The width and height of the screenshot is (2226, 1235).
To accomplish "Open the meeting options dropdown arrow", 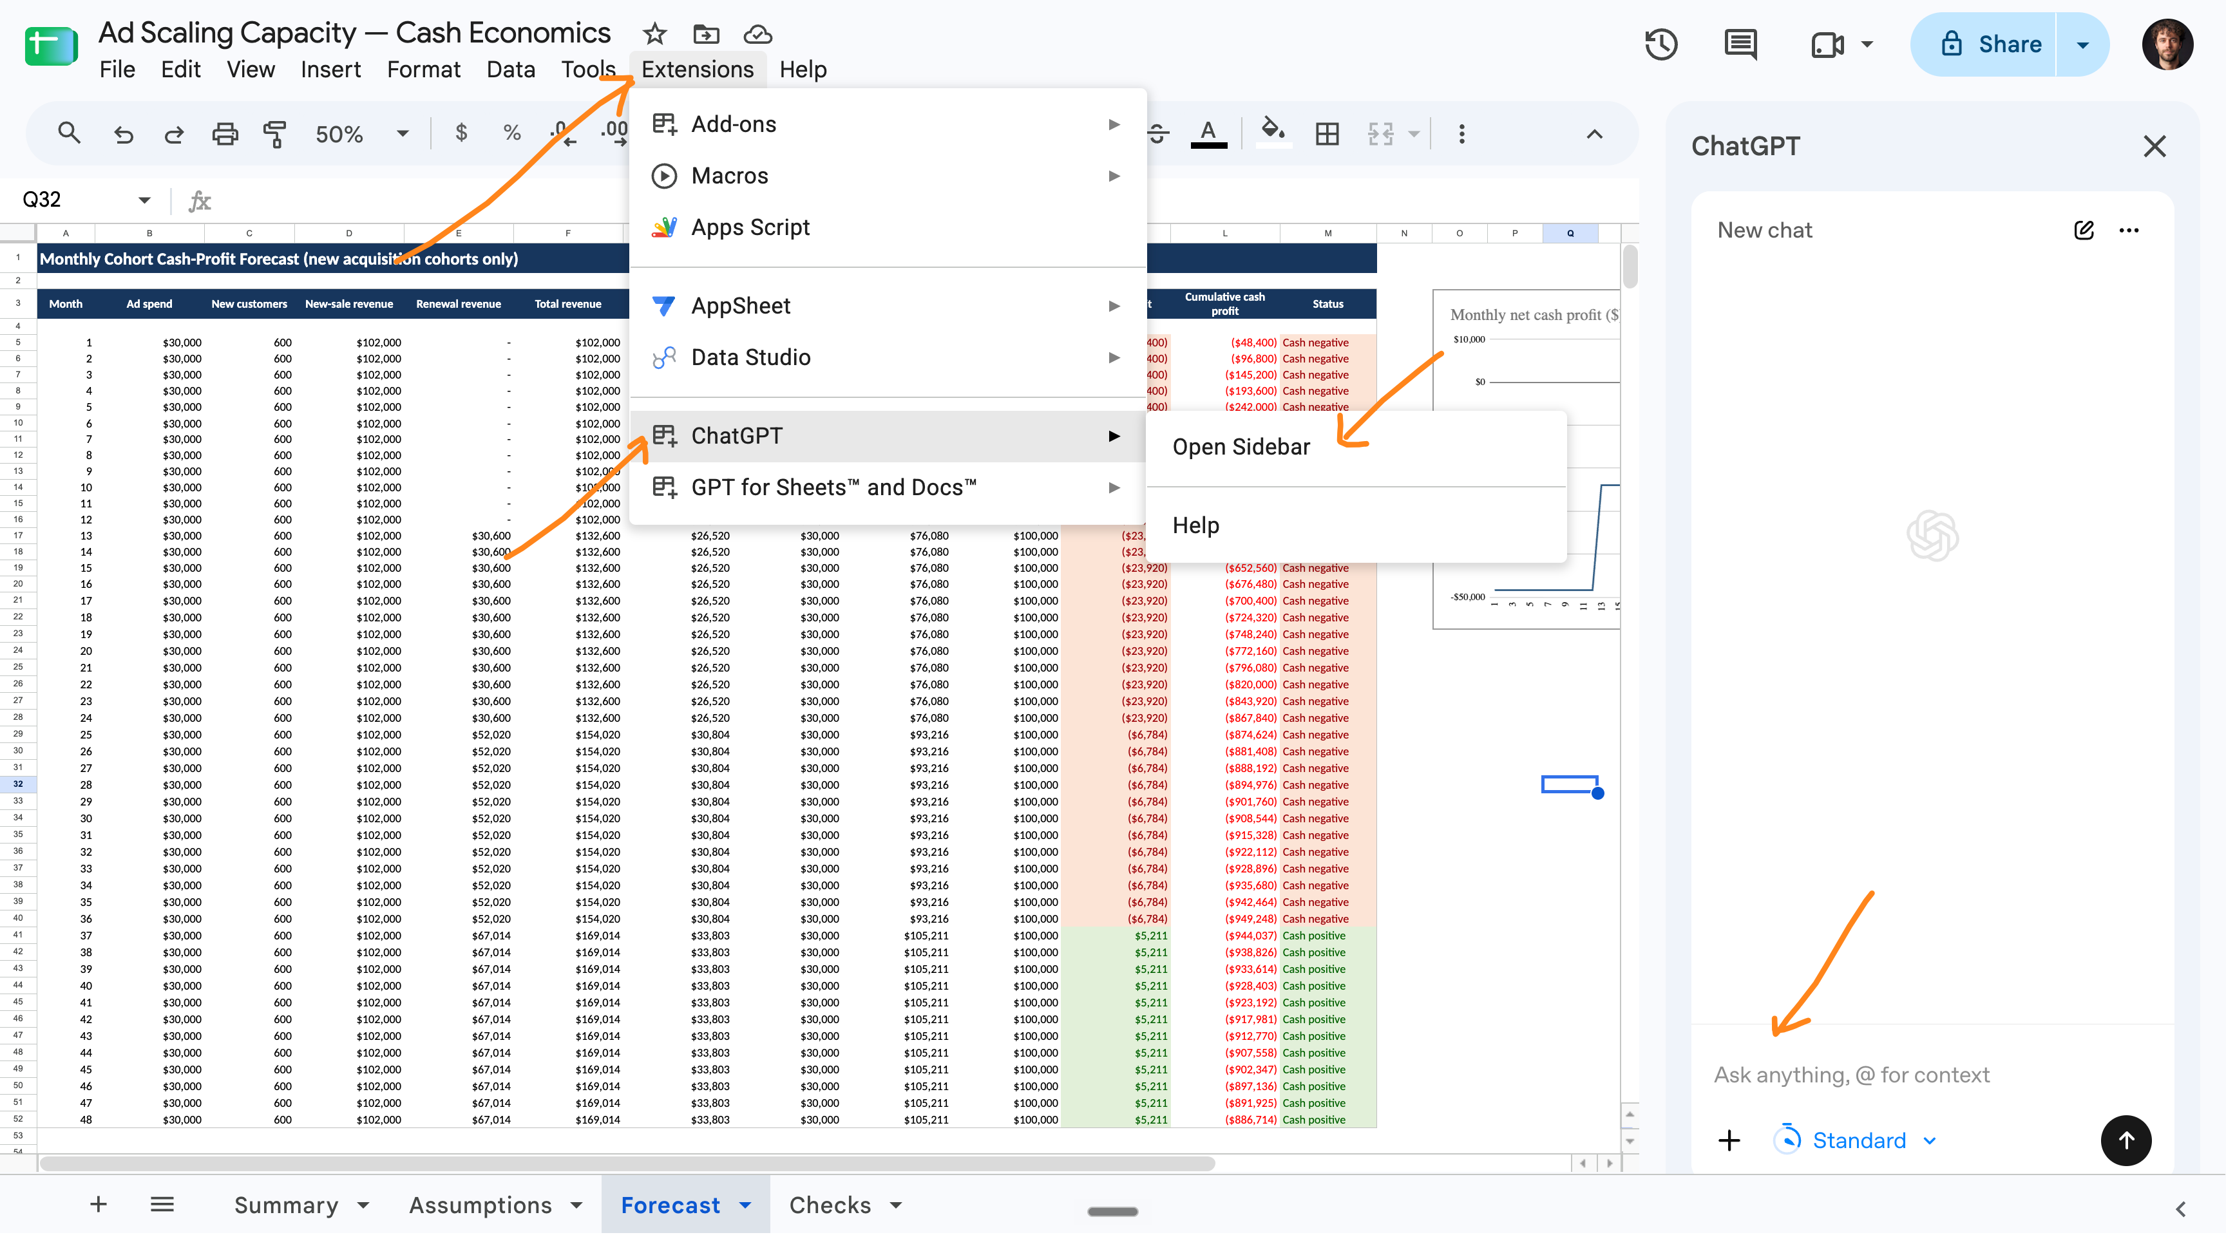I will point(1867,44).
